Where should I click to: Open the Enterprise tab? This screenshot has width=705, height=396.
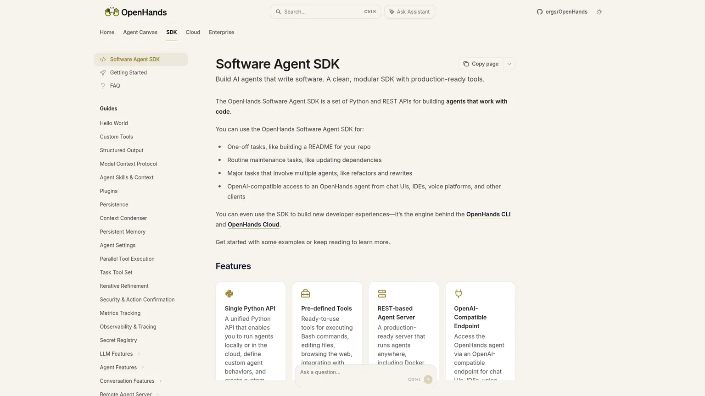click(x=221, y=32)
